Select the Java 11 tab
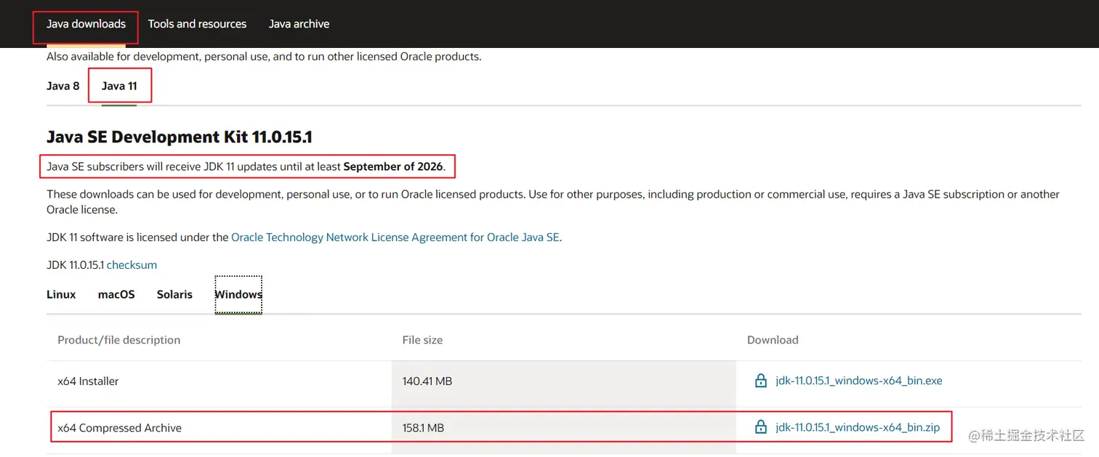This screenshot has width=1099, height=457. click(x=119, y=86)
